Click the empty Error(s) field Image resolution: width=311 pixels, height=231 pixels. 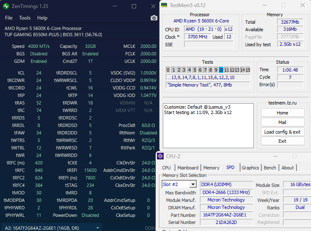tap(290, 84)
